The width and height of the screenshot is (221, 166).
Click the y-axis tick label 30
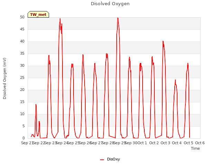pyautogui.click(x=22, y=65)
